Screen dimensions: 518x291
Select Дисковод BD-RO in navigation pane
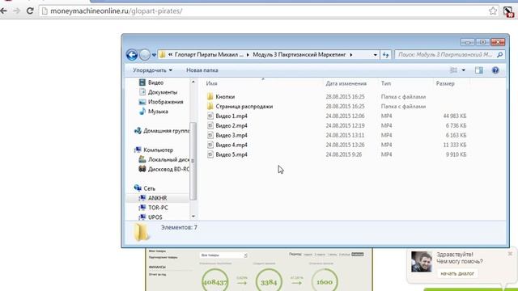(164, 169)
